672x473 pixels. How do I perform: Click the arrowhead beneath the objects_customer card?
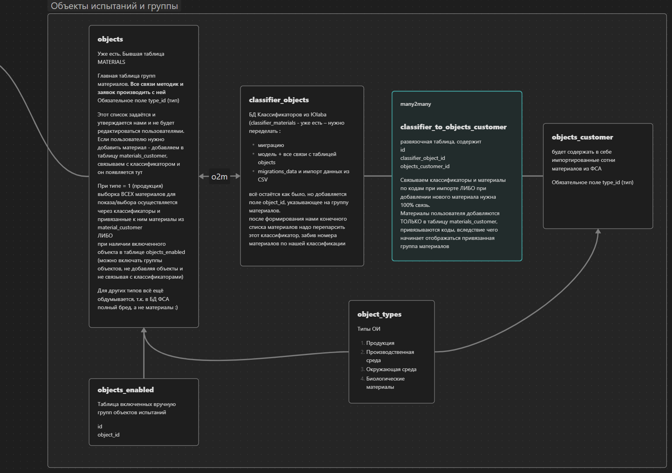pyautogui.click(x=598, y=232)
